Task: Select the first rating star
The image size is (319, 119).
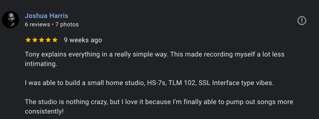Action: pos(28,40)
